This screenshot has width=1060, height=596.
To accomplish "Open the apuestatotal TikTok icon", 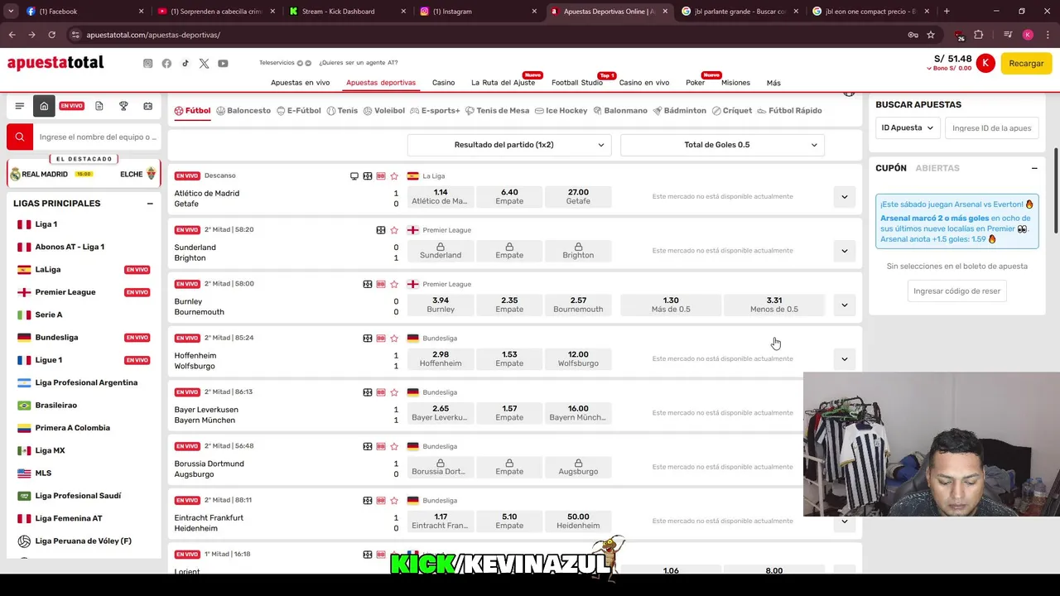I will (185, 64).
